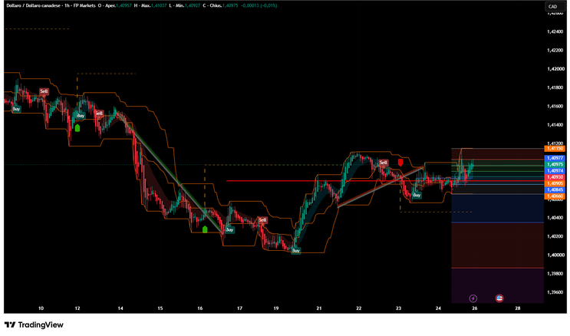This screenshot has height=336, width=570.
Task: Click date 28 on the time axis
Action: click(518, 308)
